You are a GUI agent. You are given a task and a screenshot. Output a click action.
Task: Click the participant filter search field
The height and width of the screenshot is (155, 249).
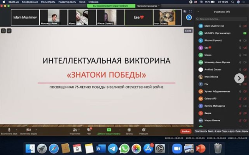[x=221, y=19]
